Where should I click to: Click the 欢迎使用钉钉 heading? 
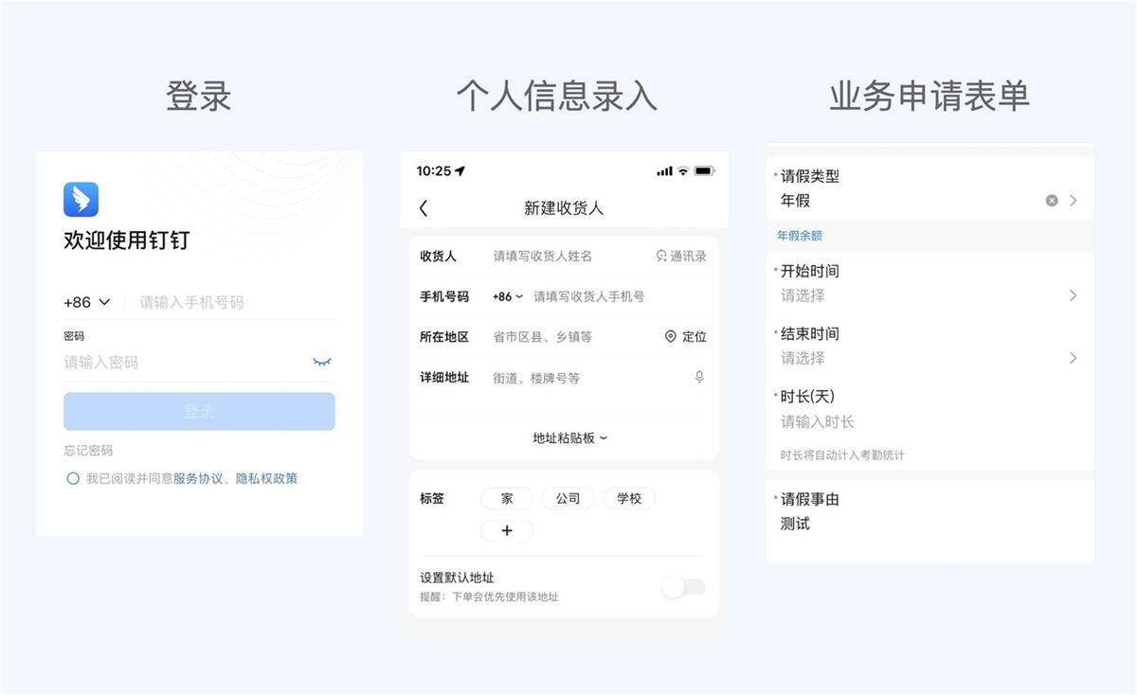pos(127,241)
